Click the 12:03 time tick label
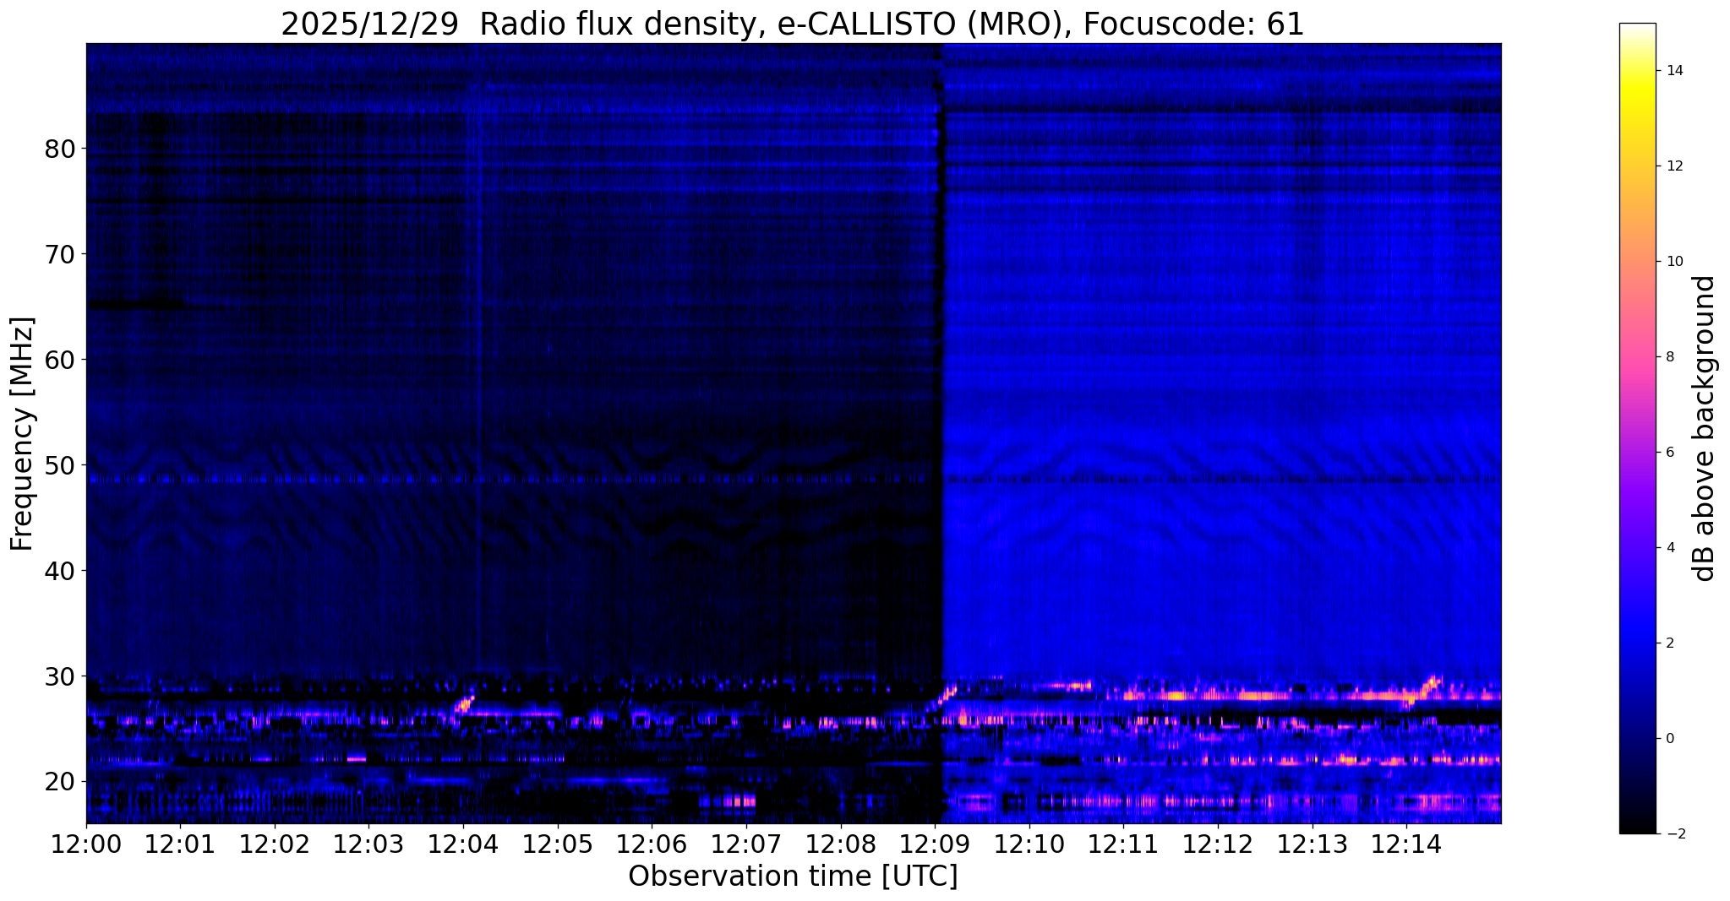 [368, 844]
